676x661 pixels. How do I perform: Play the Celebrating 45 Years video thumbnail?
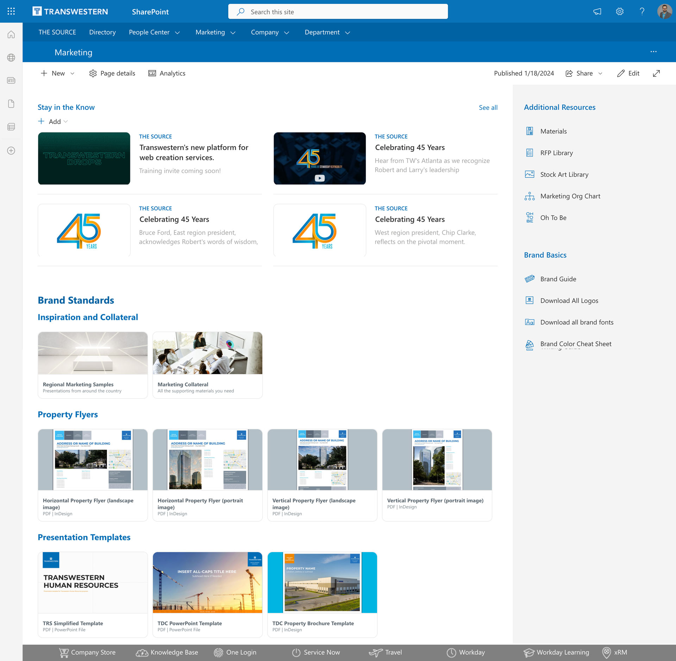point(320,158)
